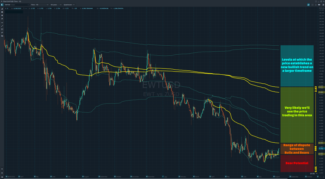Open the chart style tool
The width and height of the screenshot is (325, 179).
(2, 9)
